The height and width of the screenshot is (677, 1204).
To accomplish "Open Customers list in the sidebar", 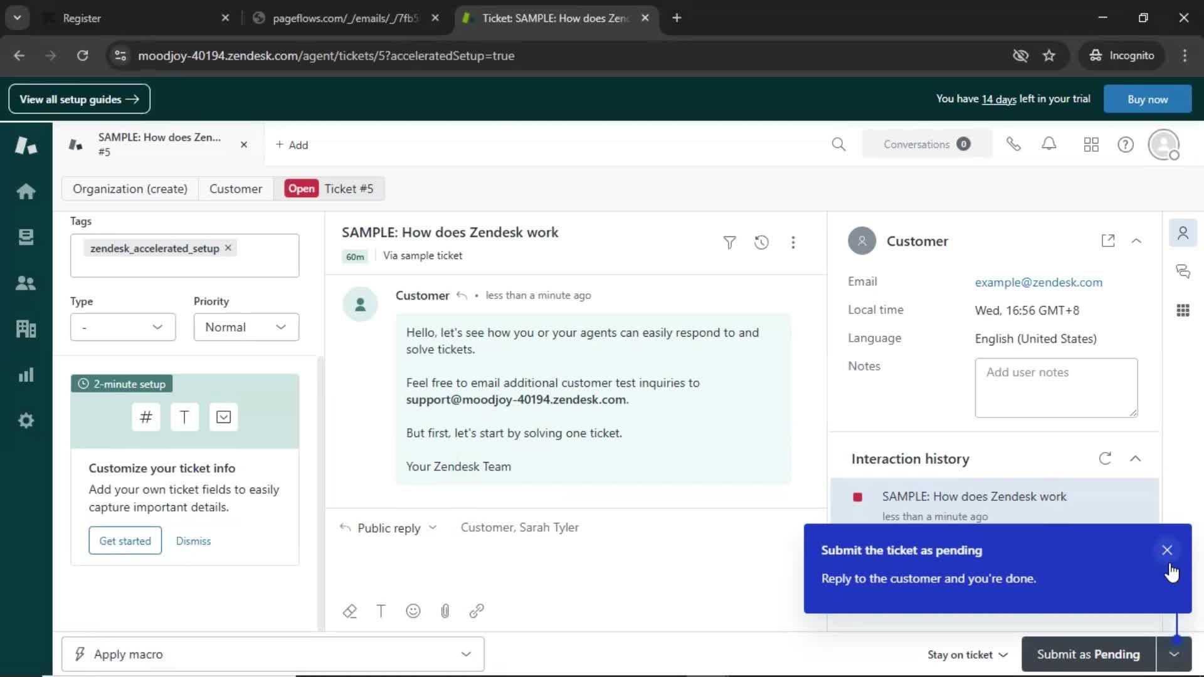I will click(26, 283).
